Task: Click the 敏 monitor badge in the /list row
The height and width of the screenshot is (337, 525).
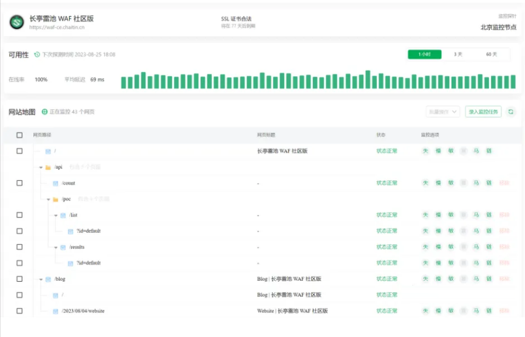Action: (451, 215)
